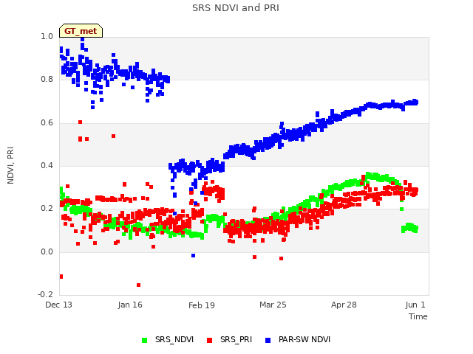The height and width of the screenshot is (354, 473).
Task: Click the 1.0 y-axis tick label
Action: point(47,36)
